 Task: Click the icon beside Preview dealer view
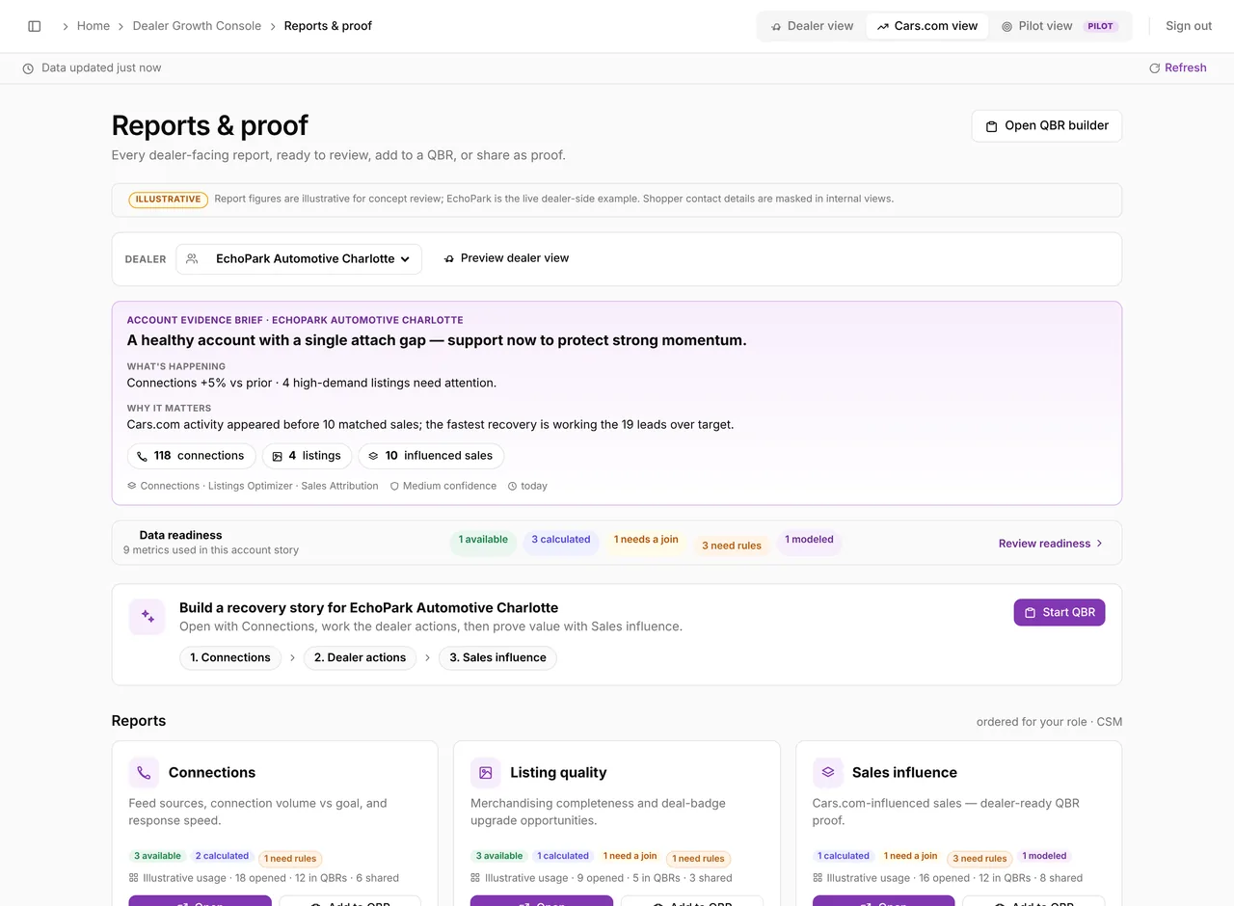(449, 258)
